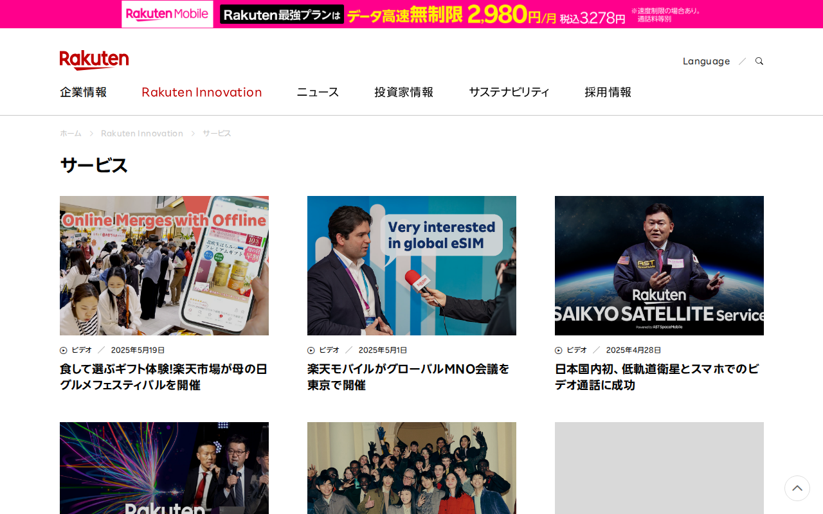This screenshot has height=514, width=823.
Task: Click the scroll-to-top arrow button
Action: pyautogui.click(x=797, y=488)
